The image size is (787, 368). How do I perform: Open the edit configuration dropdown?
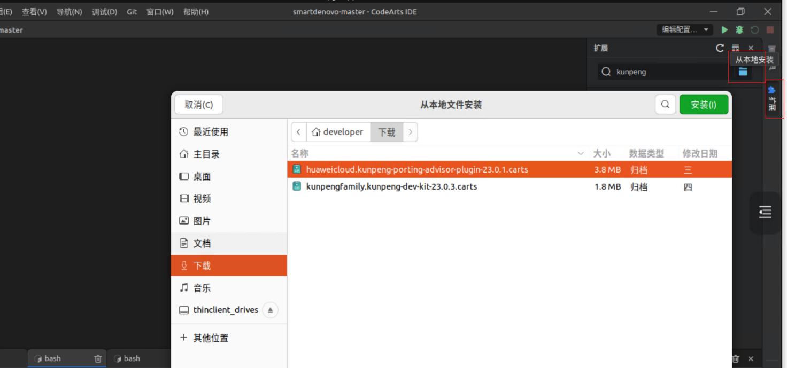684,30
